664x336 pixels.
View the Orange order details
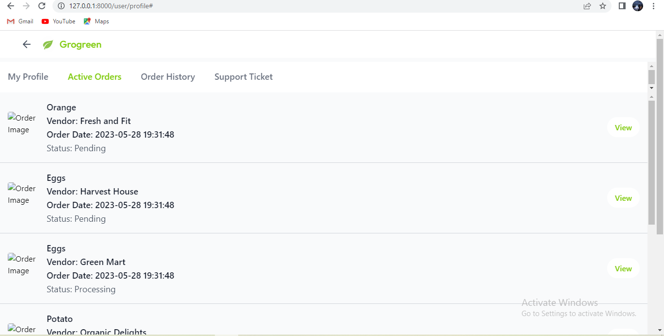pos(623,127)
